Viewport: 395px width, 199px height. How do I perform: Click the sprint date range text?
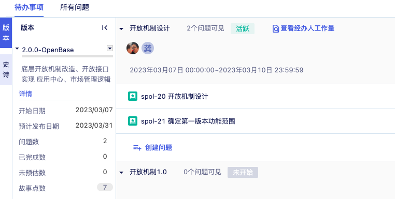pos(216,70)
